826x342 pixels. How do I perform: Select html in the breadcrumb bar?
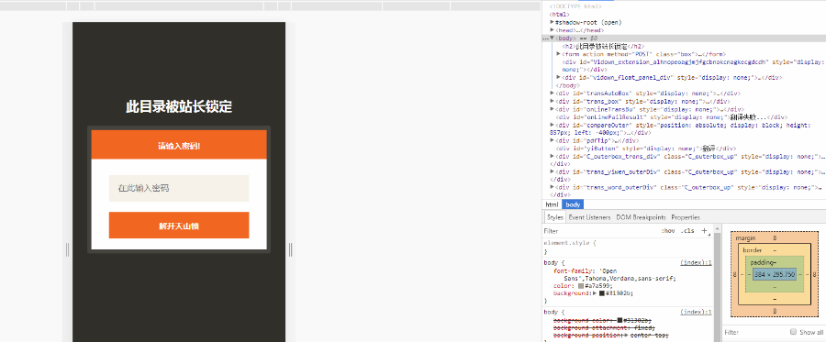point(553,204)
